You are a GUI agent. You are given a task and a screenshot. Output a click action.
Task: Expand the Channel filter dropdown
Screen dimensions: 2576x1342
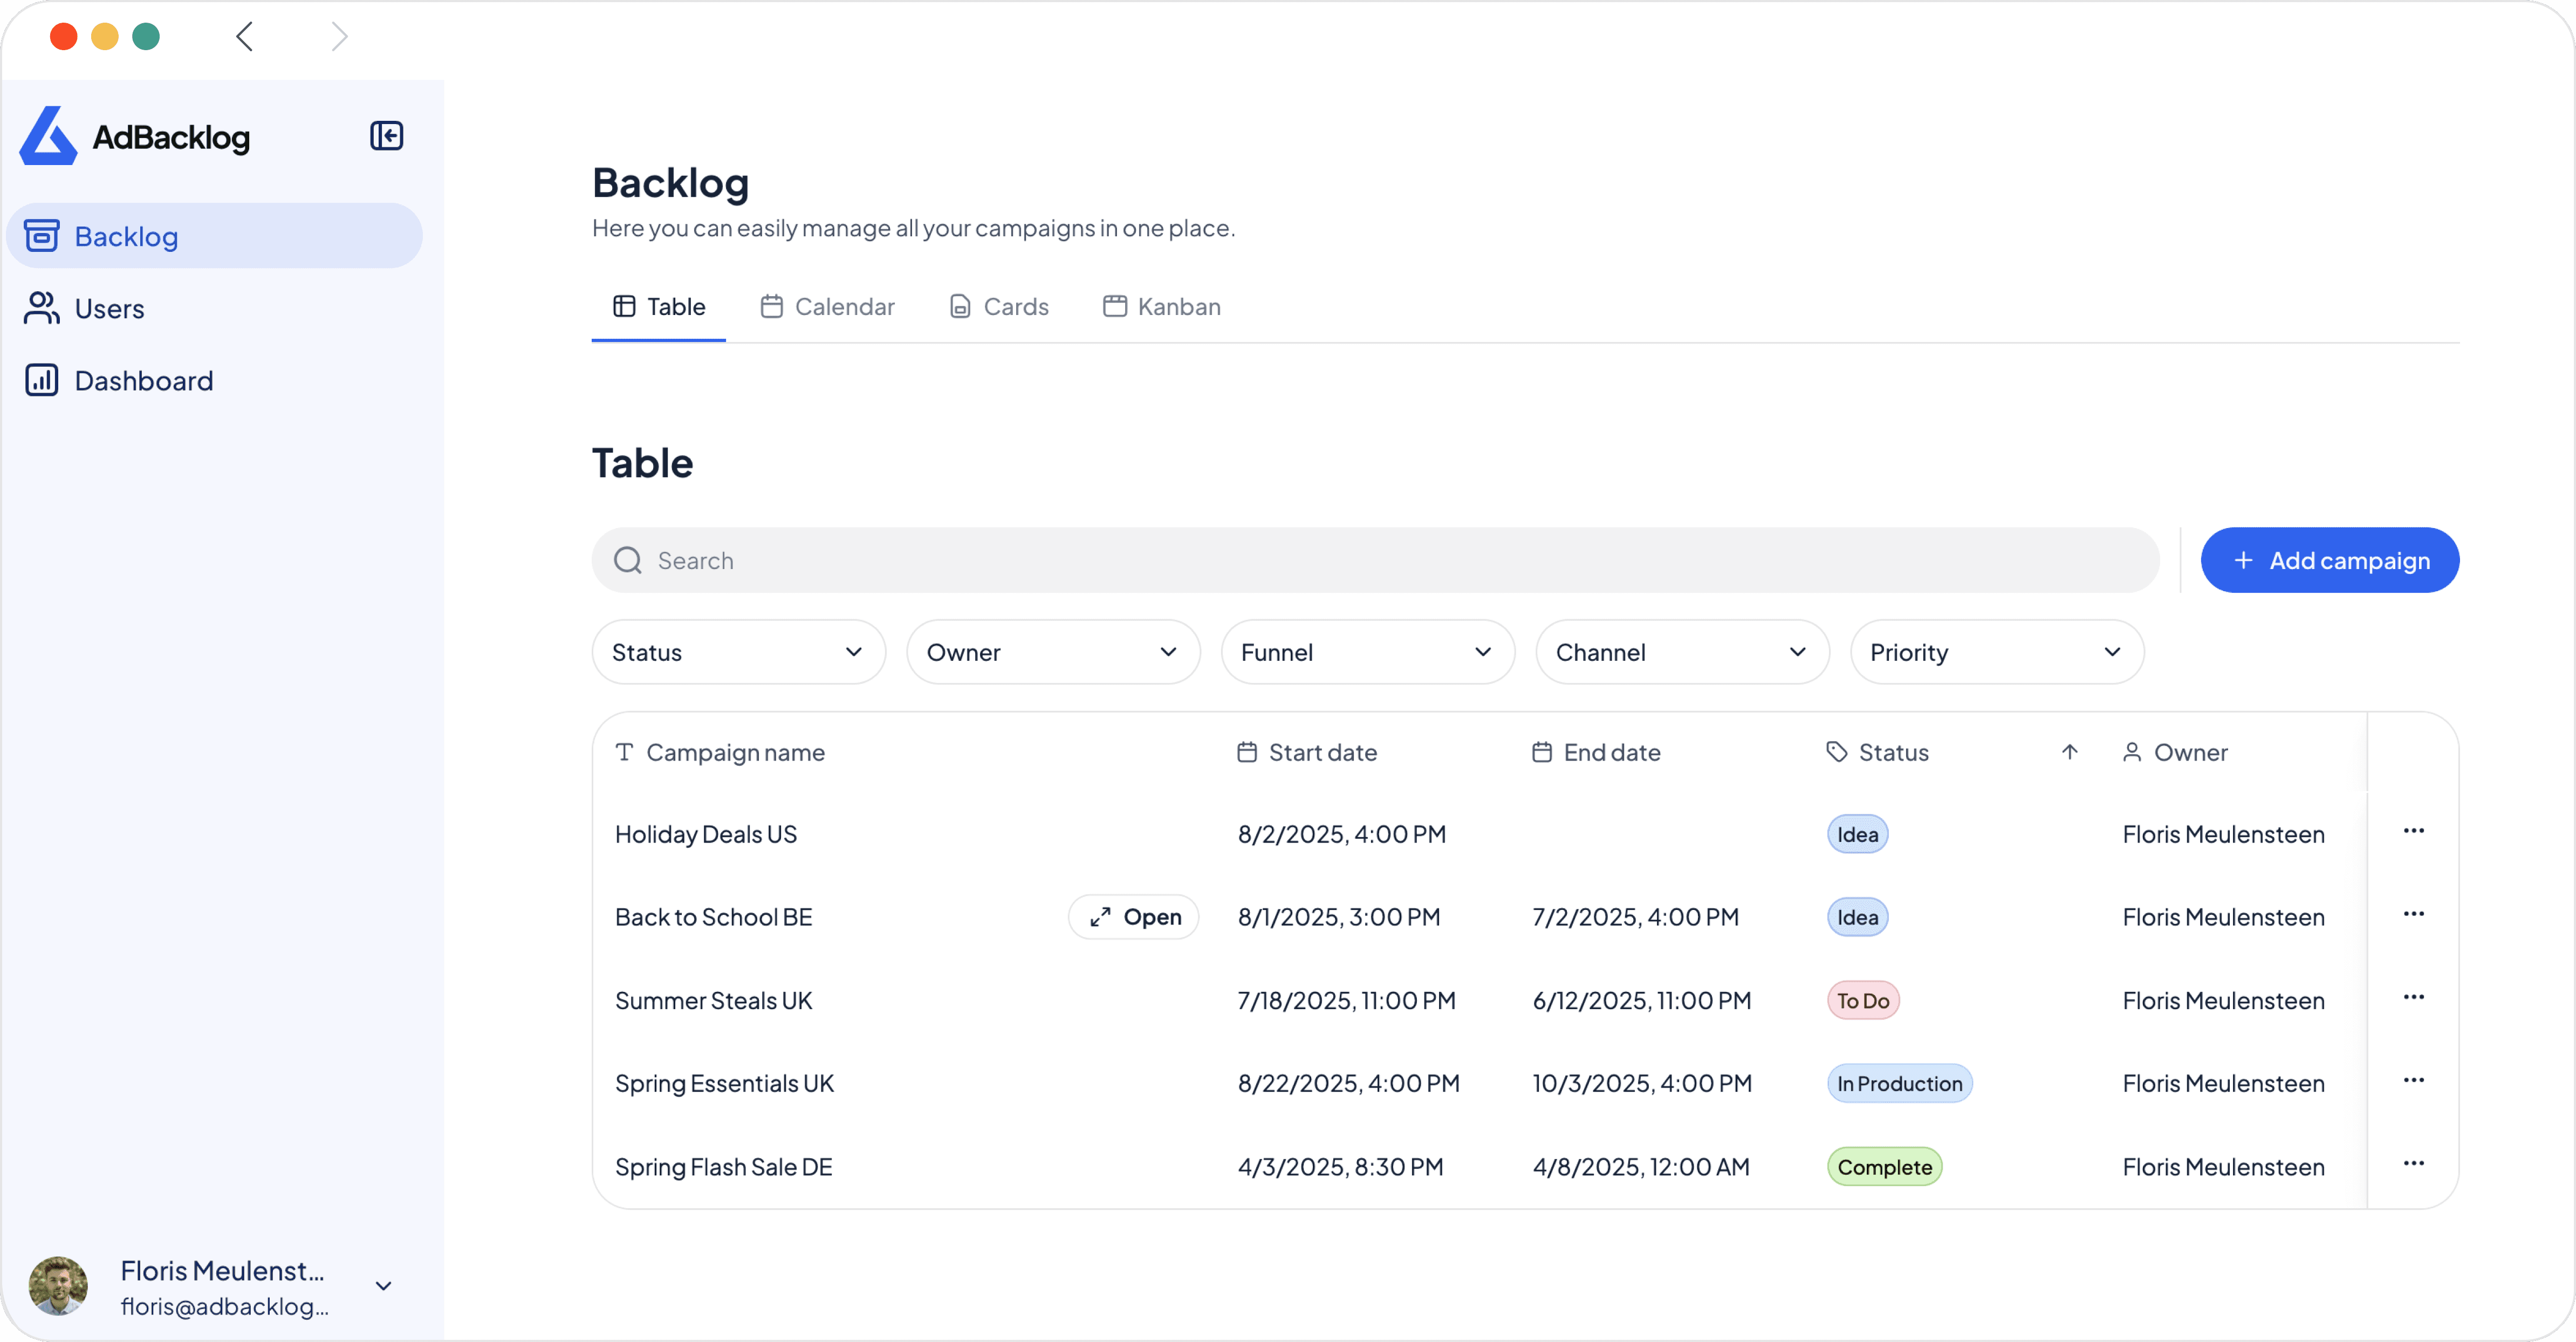[1682, 652]
